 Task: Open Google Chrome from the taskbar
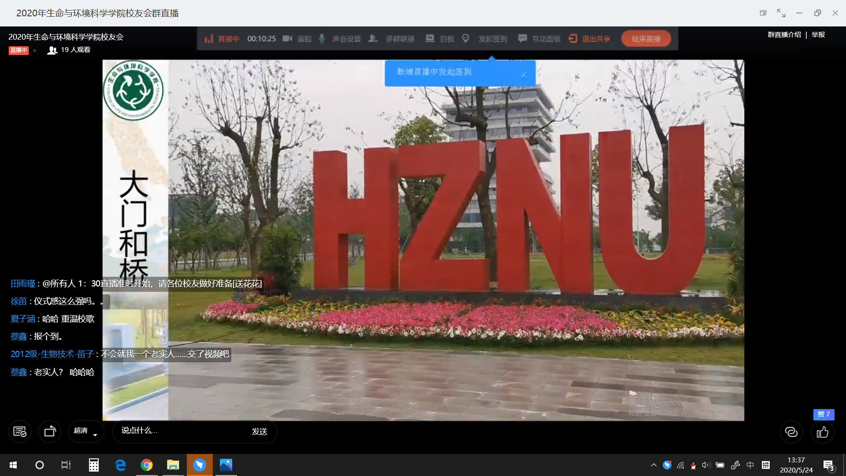point(147,465)
